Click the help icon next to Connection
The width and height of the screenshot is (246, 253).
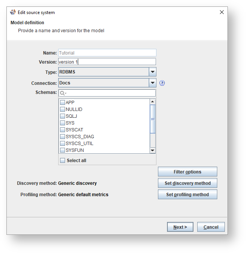(162, 83)
